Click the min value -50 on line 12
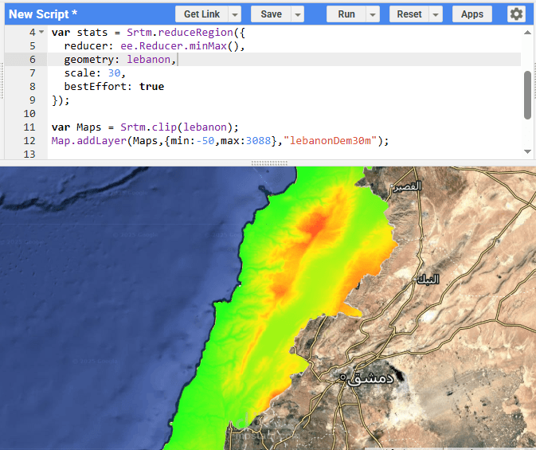The image size is (536, 450). (205, 140)
